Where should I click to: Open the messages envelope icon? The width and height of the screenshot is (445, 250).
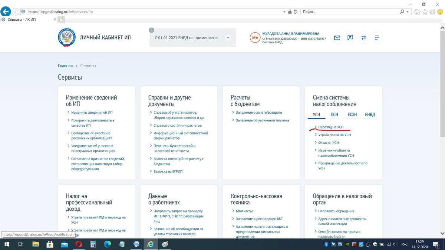337,37
